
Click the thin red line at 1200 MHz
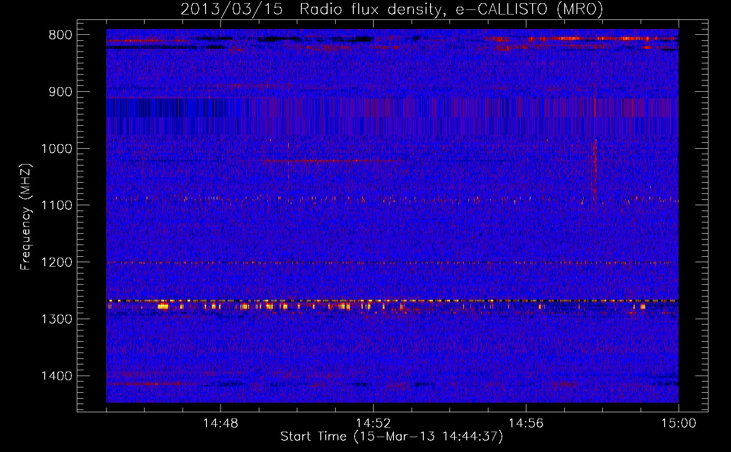click(x=392, y=263)
